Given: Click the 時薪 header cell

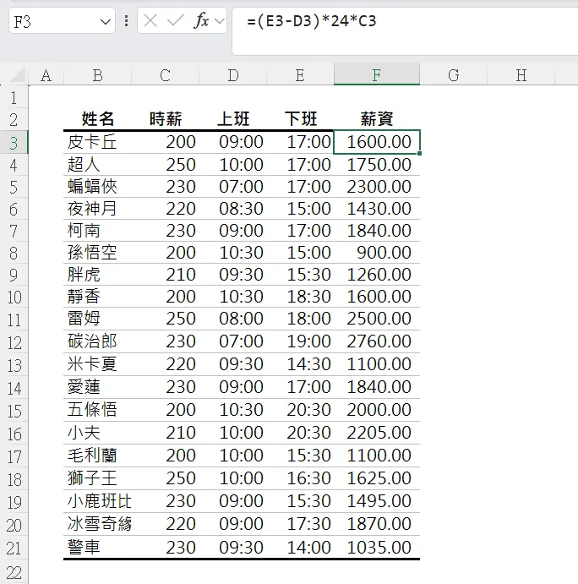Looking at the screenshot, I should coord(166,119).
